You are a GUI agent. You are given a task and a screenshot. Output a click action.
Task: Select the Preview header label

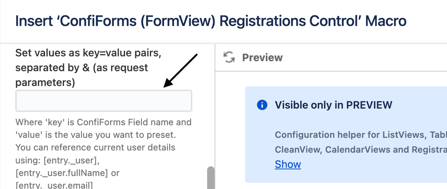click(x=262, y=58)
